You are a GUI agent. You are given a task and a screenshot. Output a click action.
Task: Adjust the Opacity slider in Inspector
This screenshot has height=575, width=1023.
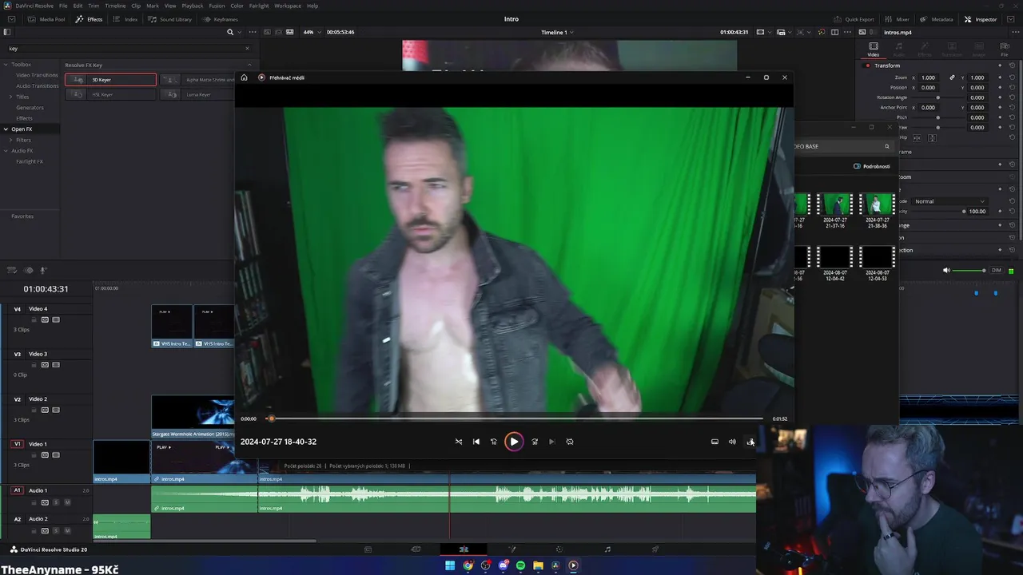(939, 212)
